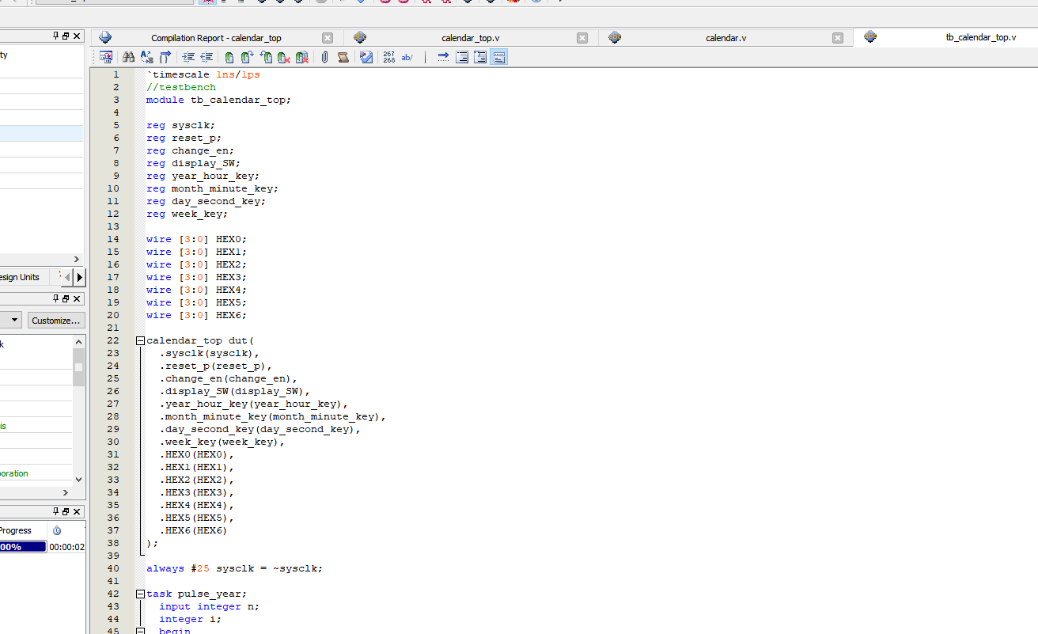Open the Replace text tool
This screenshot has width=1038, height=634.
146,57
